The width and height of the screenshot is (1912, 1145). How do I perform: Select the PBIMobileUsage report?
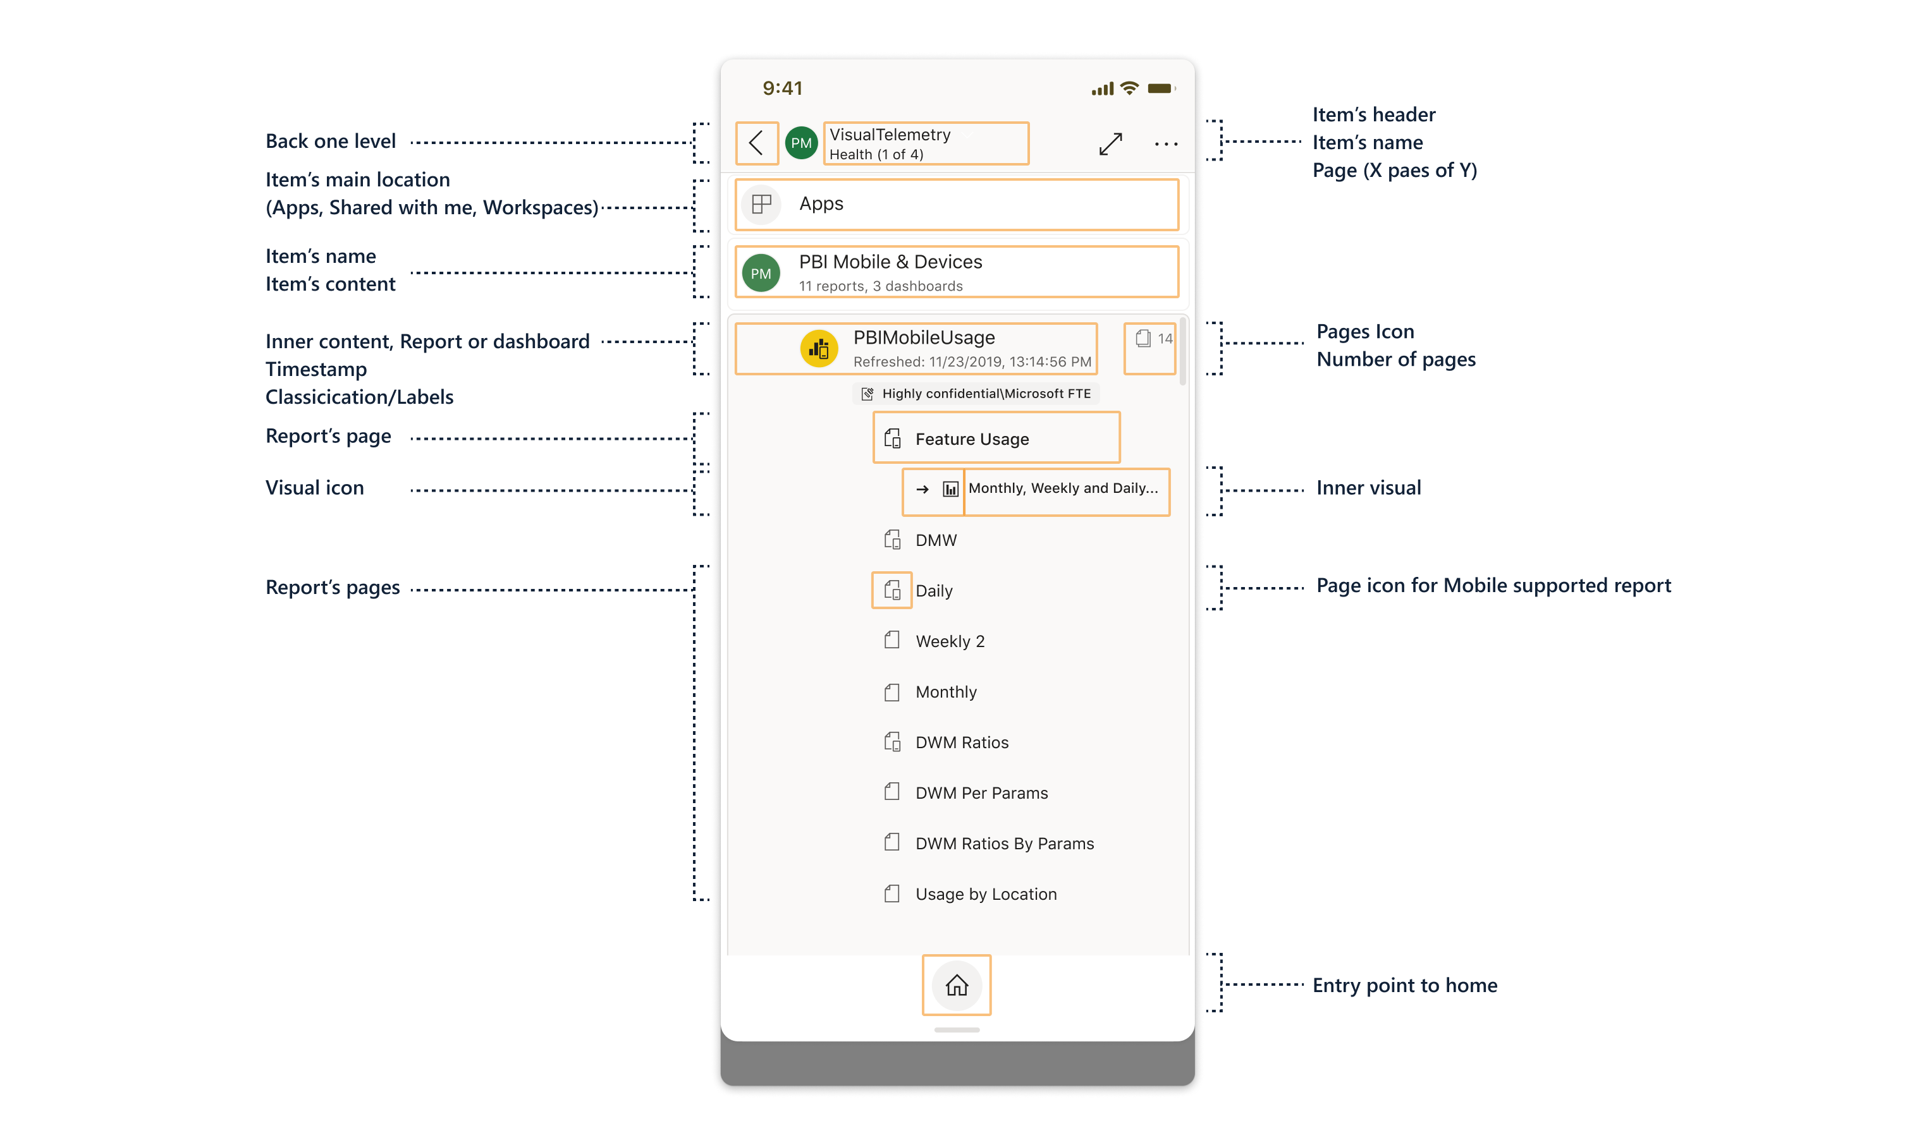(x=916, y=349)
